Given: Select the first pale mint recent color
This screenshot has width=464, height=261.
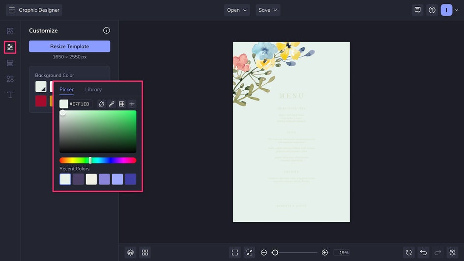Looking at the screenshot, I should [65, 179].
